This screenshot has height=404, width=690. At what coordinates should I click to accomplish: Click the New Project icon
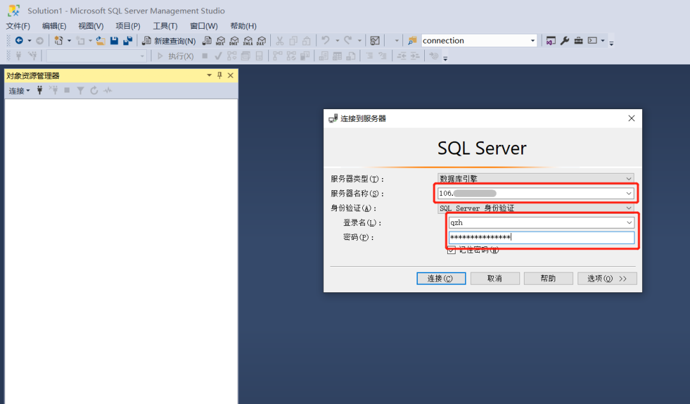click(59, 40)
